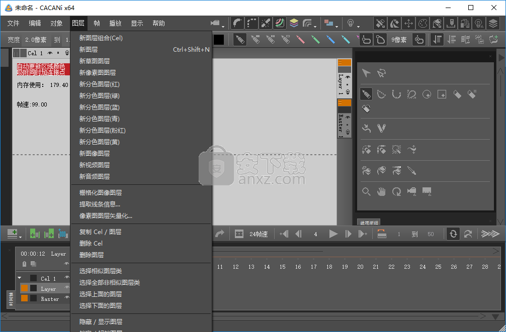The width and height of the screenshot is (506, 332).
Task: Toggle the eye icon in the Cel 1 canvas header
Action: coord(50,53)
